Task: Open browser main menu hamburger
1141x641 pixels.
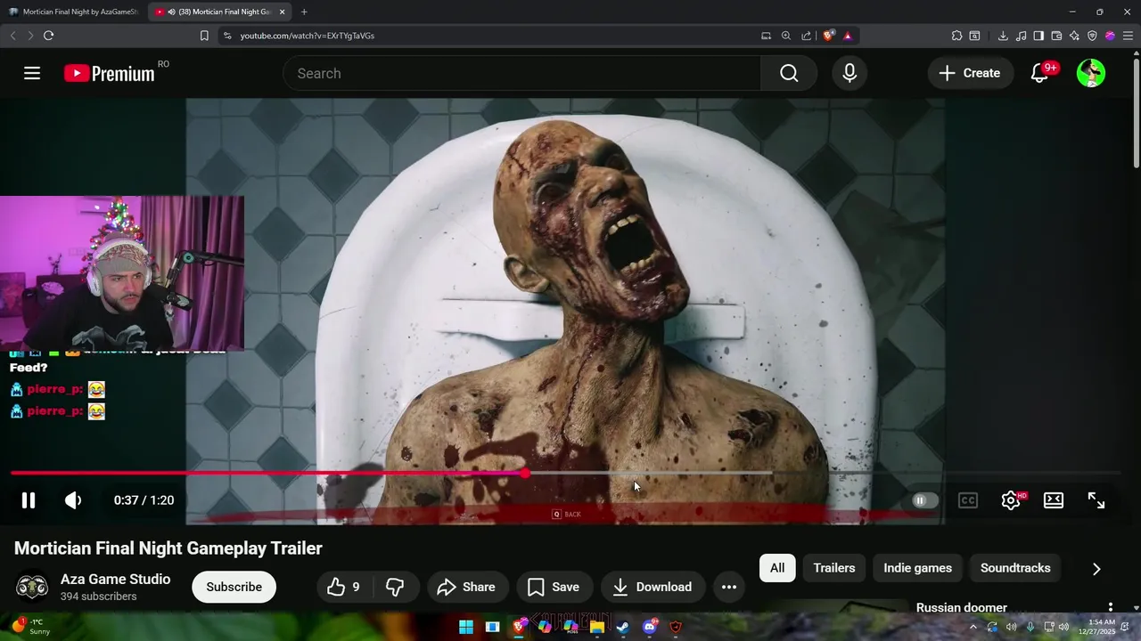Action: 1128,36
